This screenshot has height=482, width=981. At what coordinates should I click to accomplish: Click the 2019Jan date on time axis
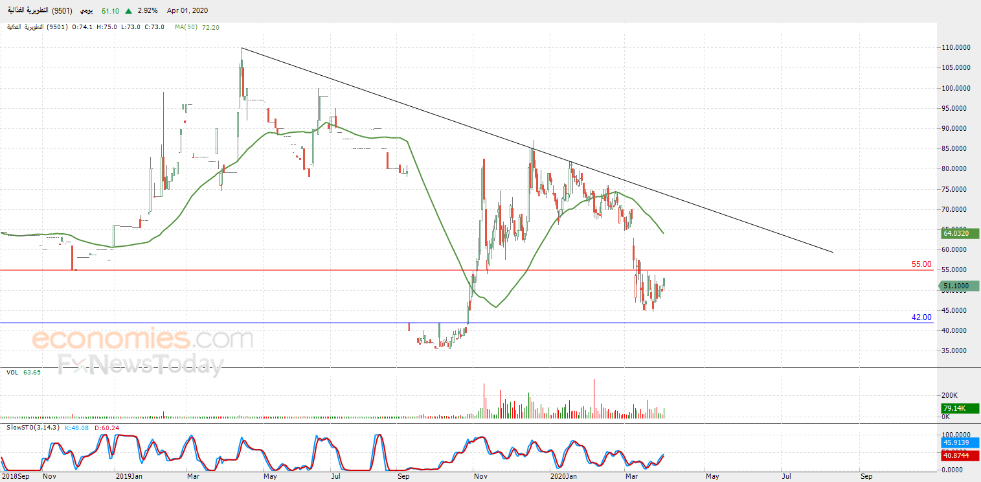(129, 476)
